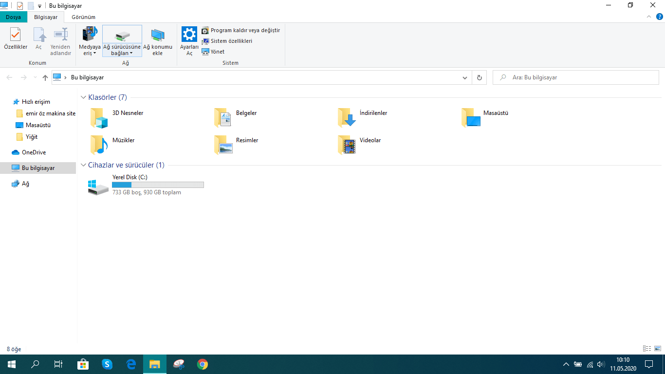Click the Bu bilgisayar breadcrumb in the address bar
Image resolution: width=665 pixels, height=374 pixels.
coord(88,77)
